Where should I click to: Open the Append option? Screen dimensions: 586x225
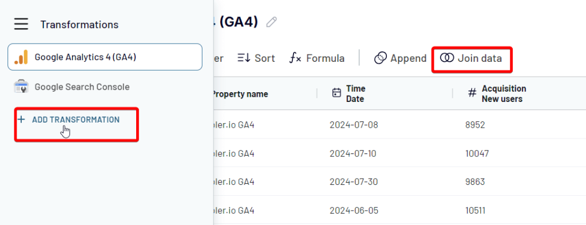coord(400,58)
